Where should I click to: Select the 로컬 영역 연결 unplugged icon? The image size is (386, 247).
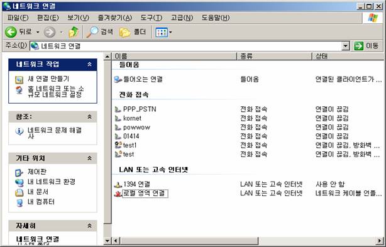click(x=118, y=194)
